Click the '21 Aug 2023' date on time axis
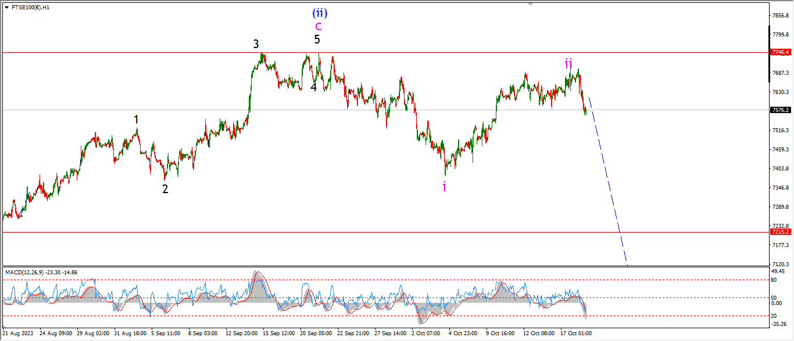Viewport: 794px width, 341px height. click(x=17, y=333)
